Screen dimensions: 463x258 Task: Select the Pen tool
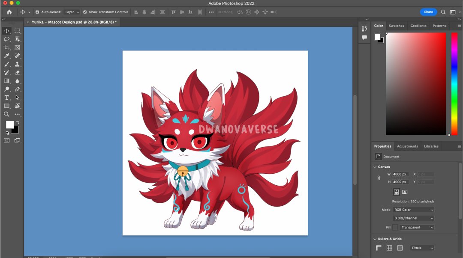coord(18,89)
